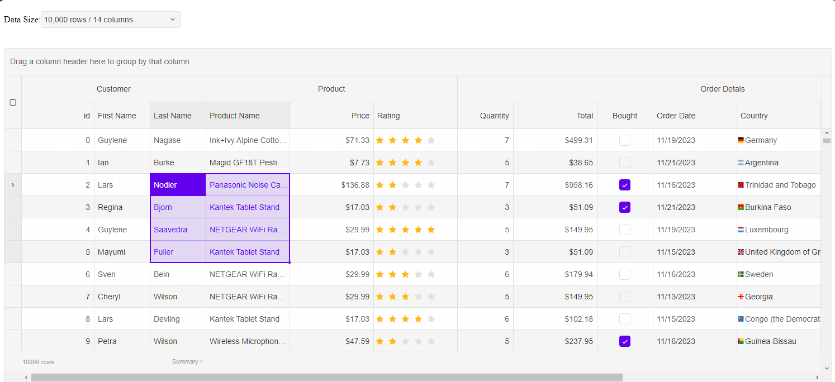This screenshot has height=382, width=835.
Task: Click the Argentina flag icon
Action: pos(741,163)
